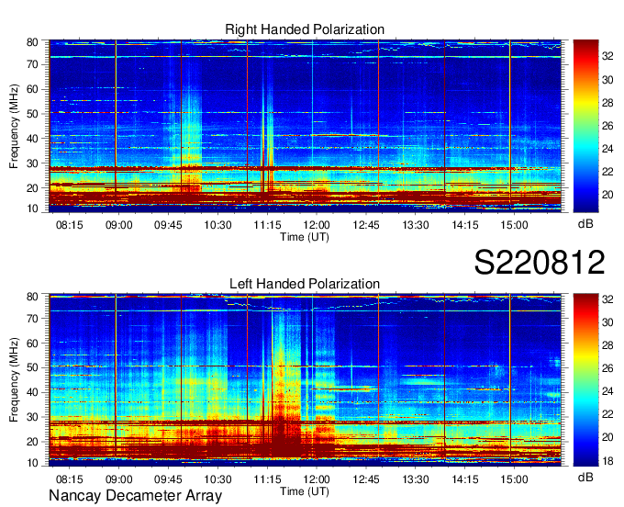Screen dimensions: 624x507
Task: Click the 'Frequency (MHz)' label of the upper plot
Action: click(x=14, y=126)
